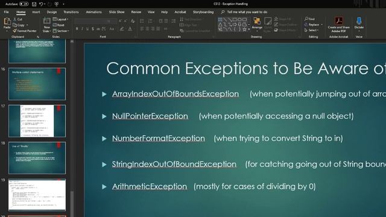Select slide 17 thumbnail
This screenshot has height=217, width=386.
[x=37, y=121]
